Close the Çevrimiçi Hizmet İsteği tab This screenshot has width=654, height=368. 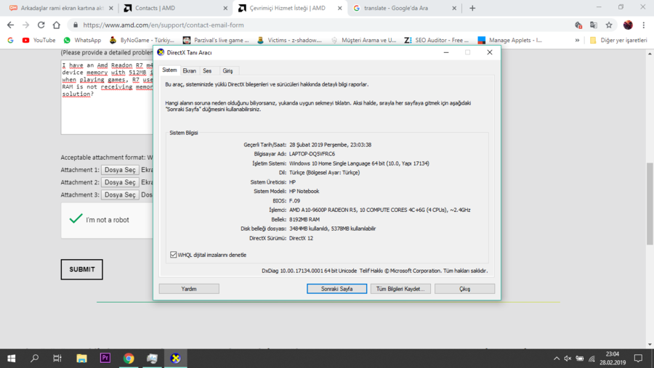coord(340,8)
